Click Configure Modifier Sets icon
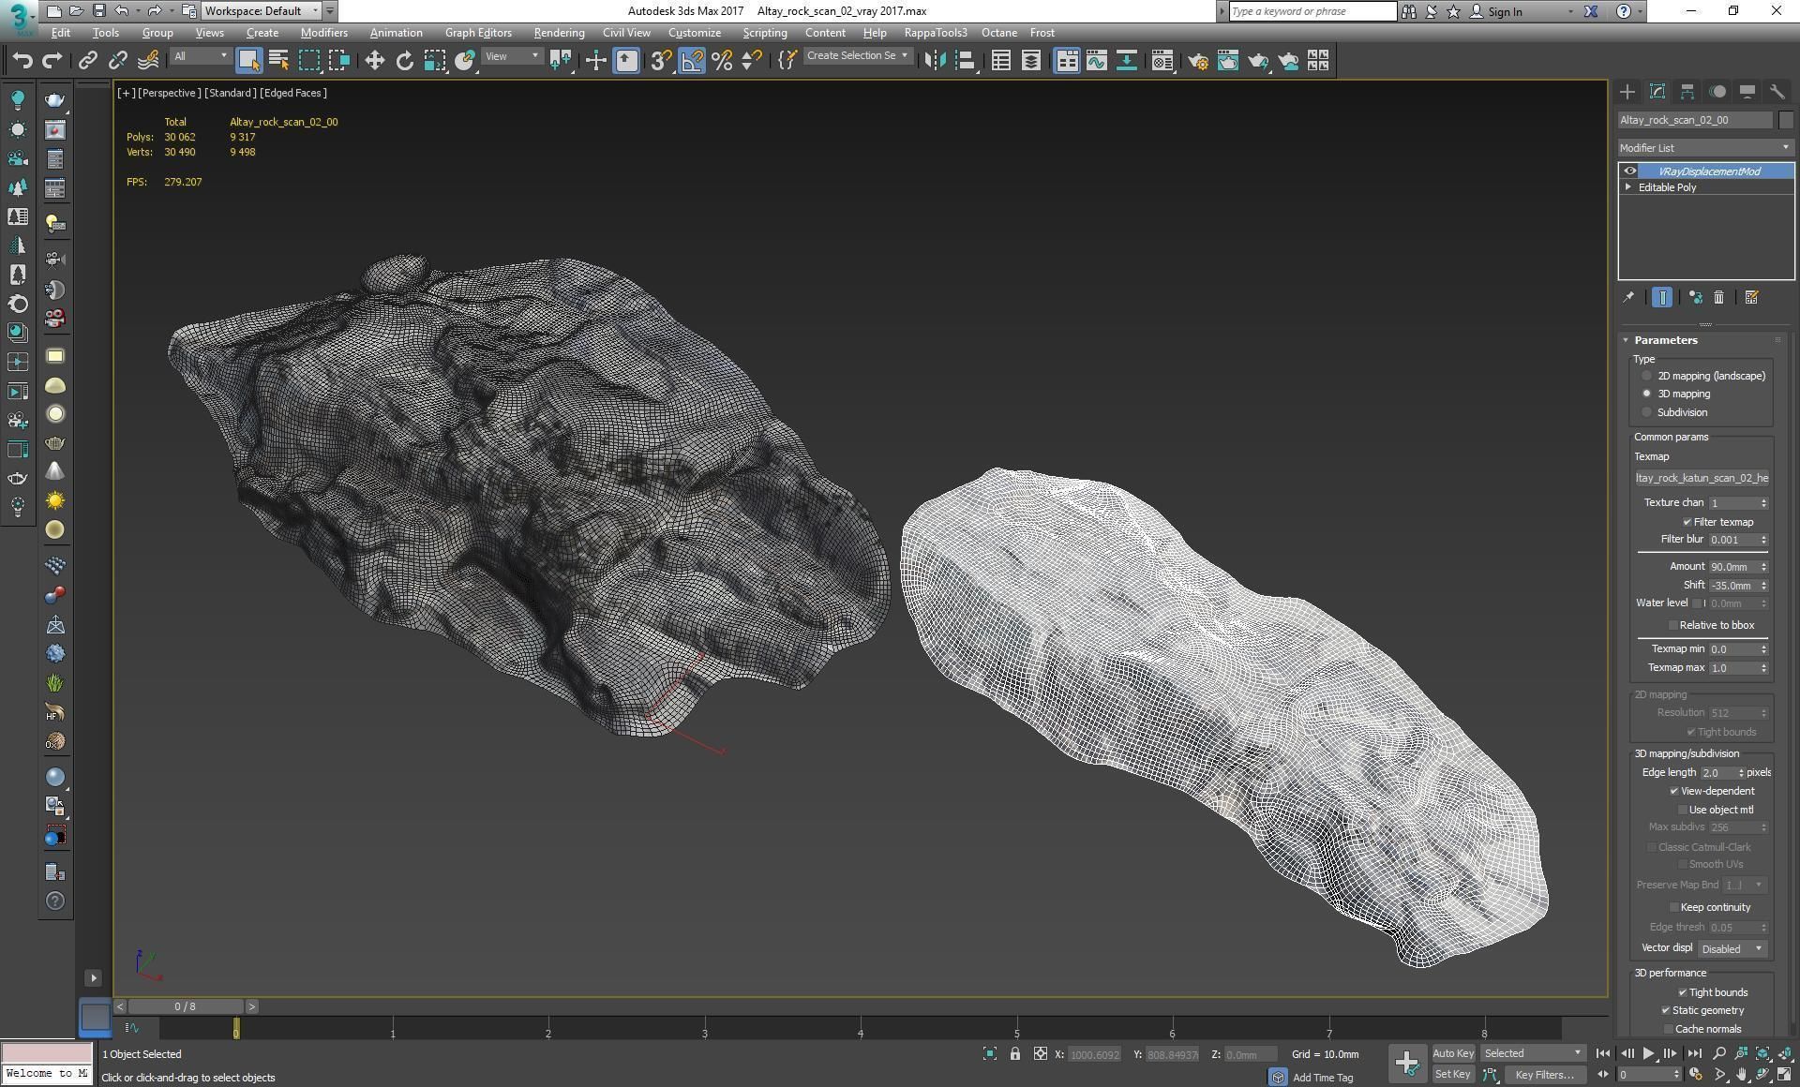The image size is (1800, 1087). pos(1751,297)
